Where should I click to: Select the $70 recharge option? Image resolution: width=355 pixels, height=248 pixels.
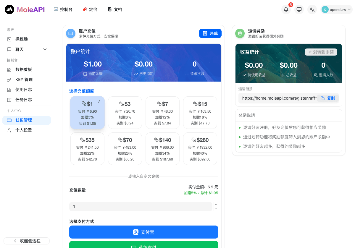125,149
